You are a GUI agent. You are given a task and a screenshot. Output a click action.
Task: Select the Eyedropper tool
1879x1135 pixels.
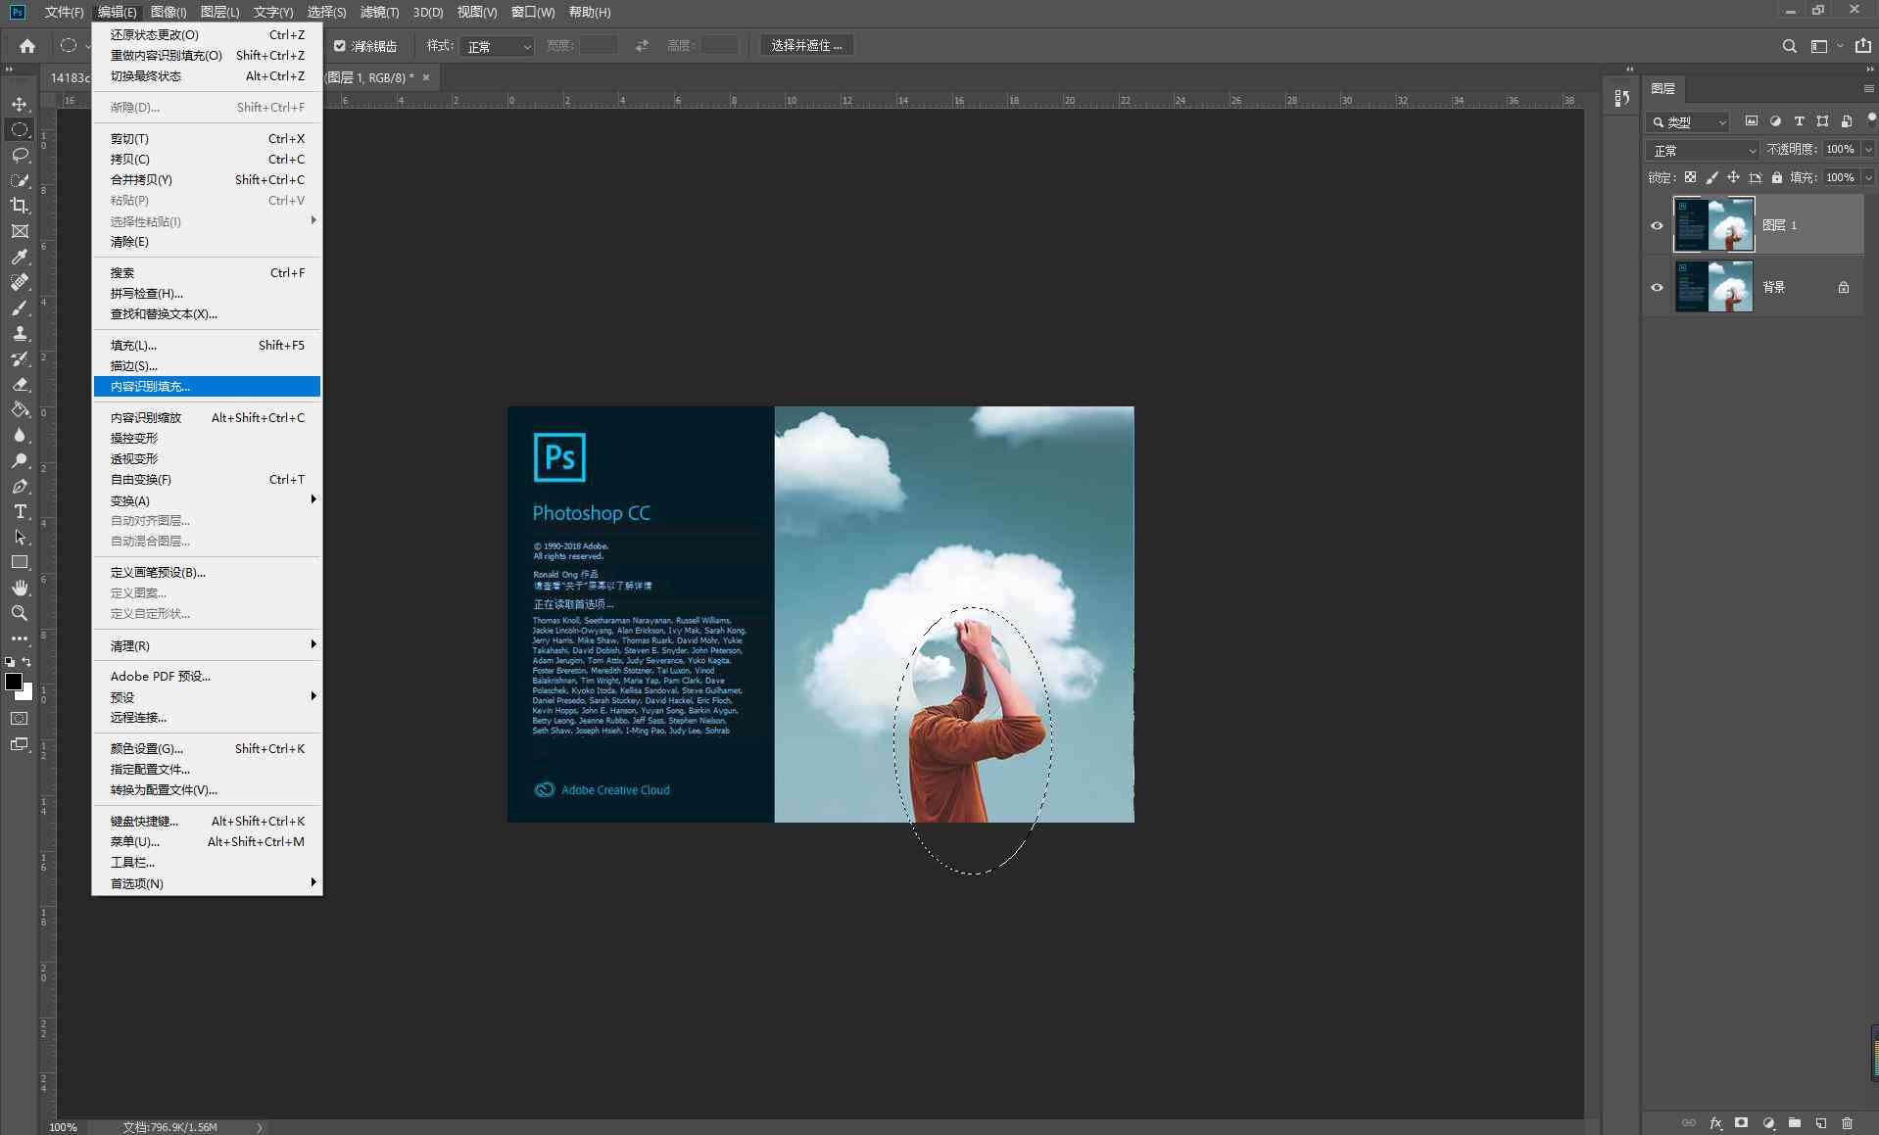20,257
